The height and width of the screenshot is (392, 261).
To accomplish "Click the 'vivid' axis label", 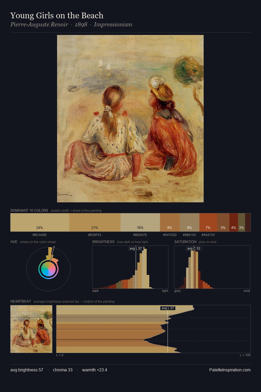I will pos(247,291).
